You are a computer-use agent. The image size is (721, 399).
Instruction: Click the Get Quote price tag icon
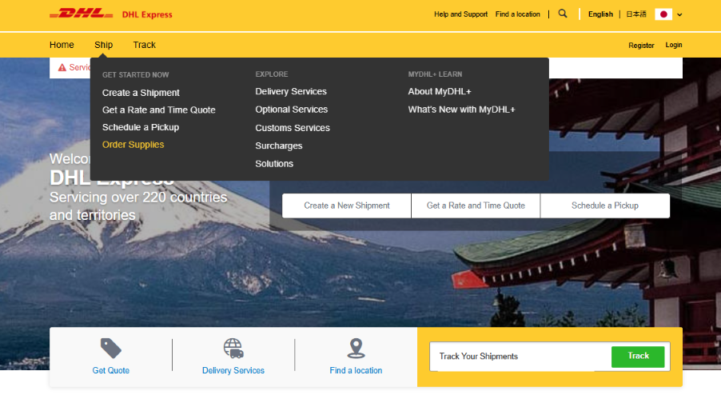[x=110, y=349]
